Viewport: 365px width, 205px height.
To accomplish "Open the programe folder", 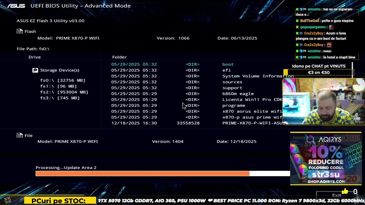I will [234, 105].
